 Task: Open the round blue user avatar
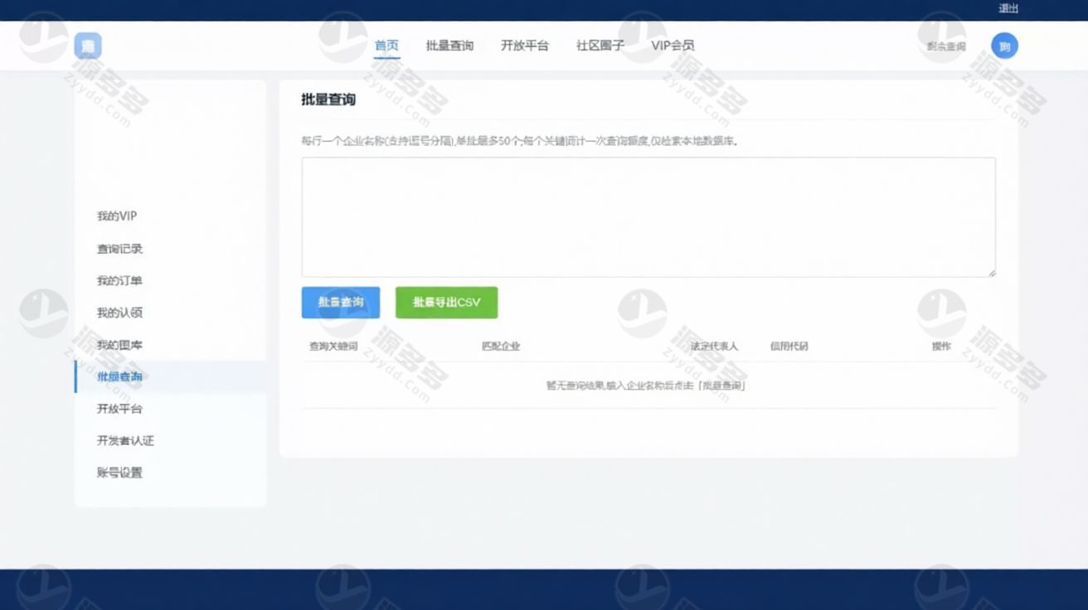tap(1004, 46)
